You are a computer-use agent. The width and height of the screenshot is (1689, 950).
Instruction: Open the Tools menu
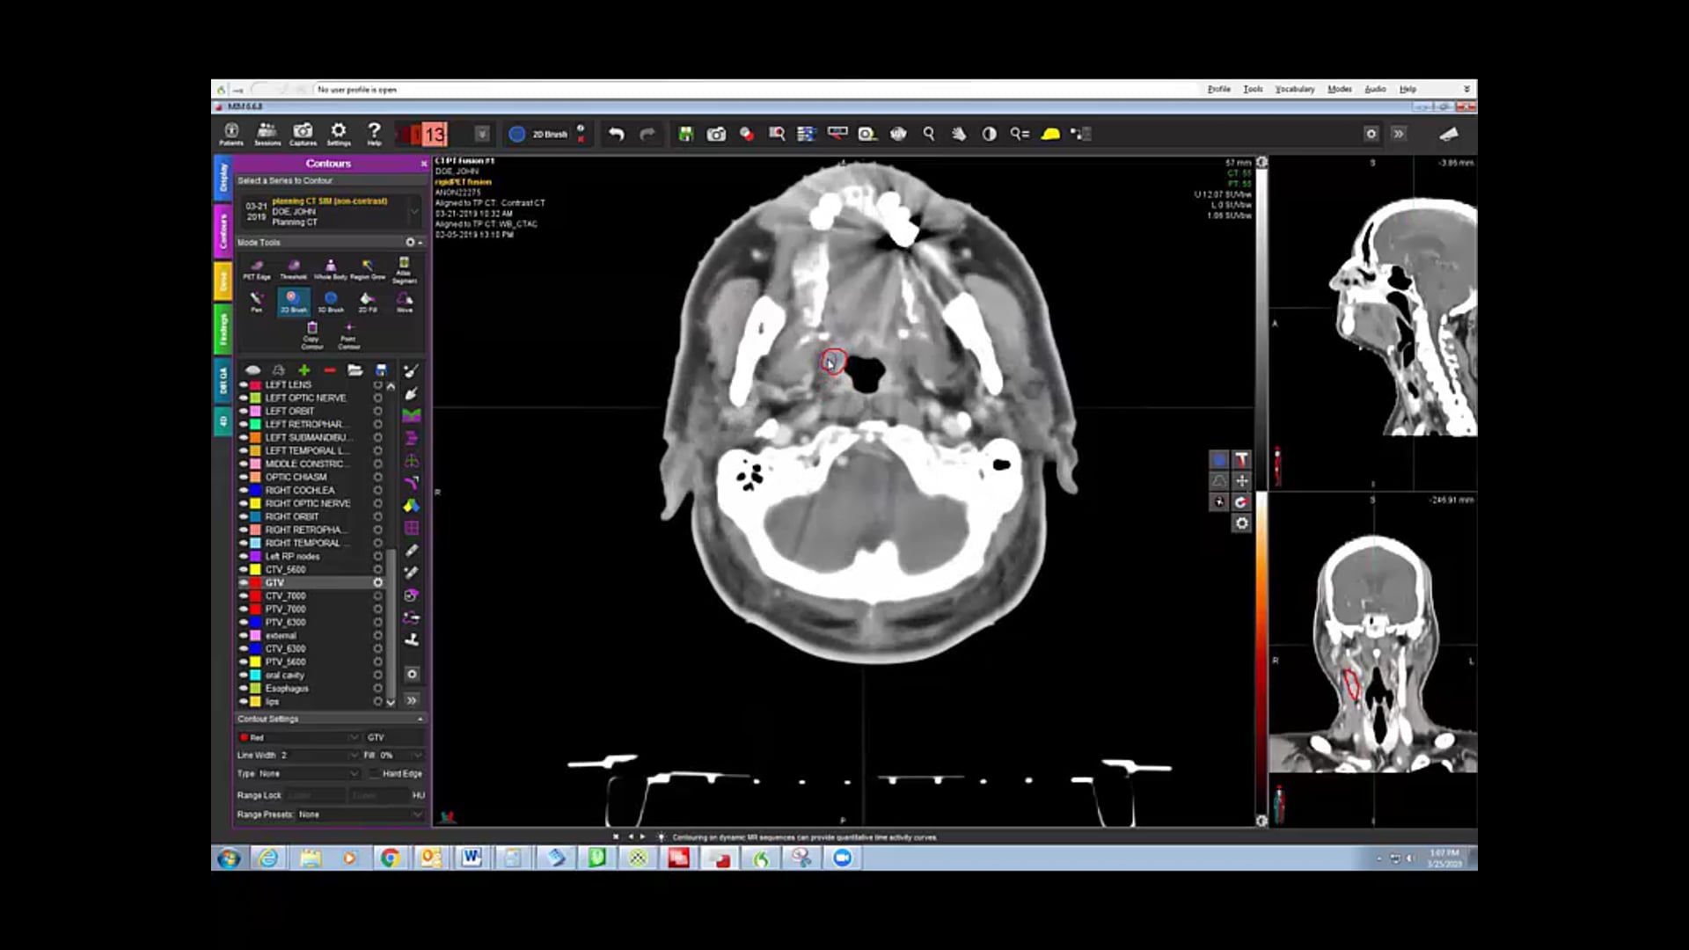click(x=1253, y=89)
